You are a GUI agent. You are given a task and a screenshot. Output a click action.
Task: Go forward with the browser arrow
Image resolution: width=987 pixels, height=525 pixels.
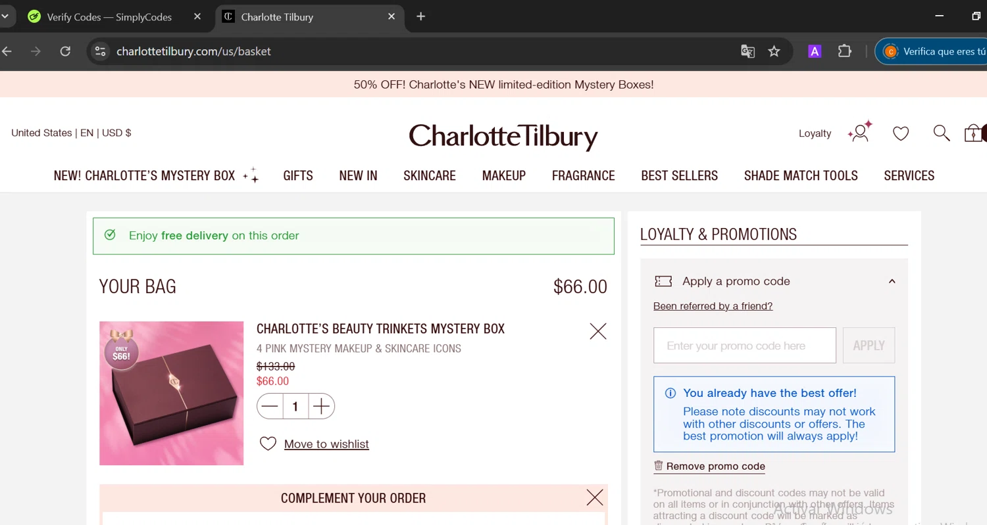point(36,51)
